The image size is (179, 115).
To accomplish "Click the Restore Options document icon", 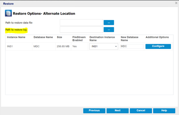I will click(x=8, y=13).
